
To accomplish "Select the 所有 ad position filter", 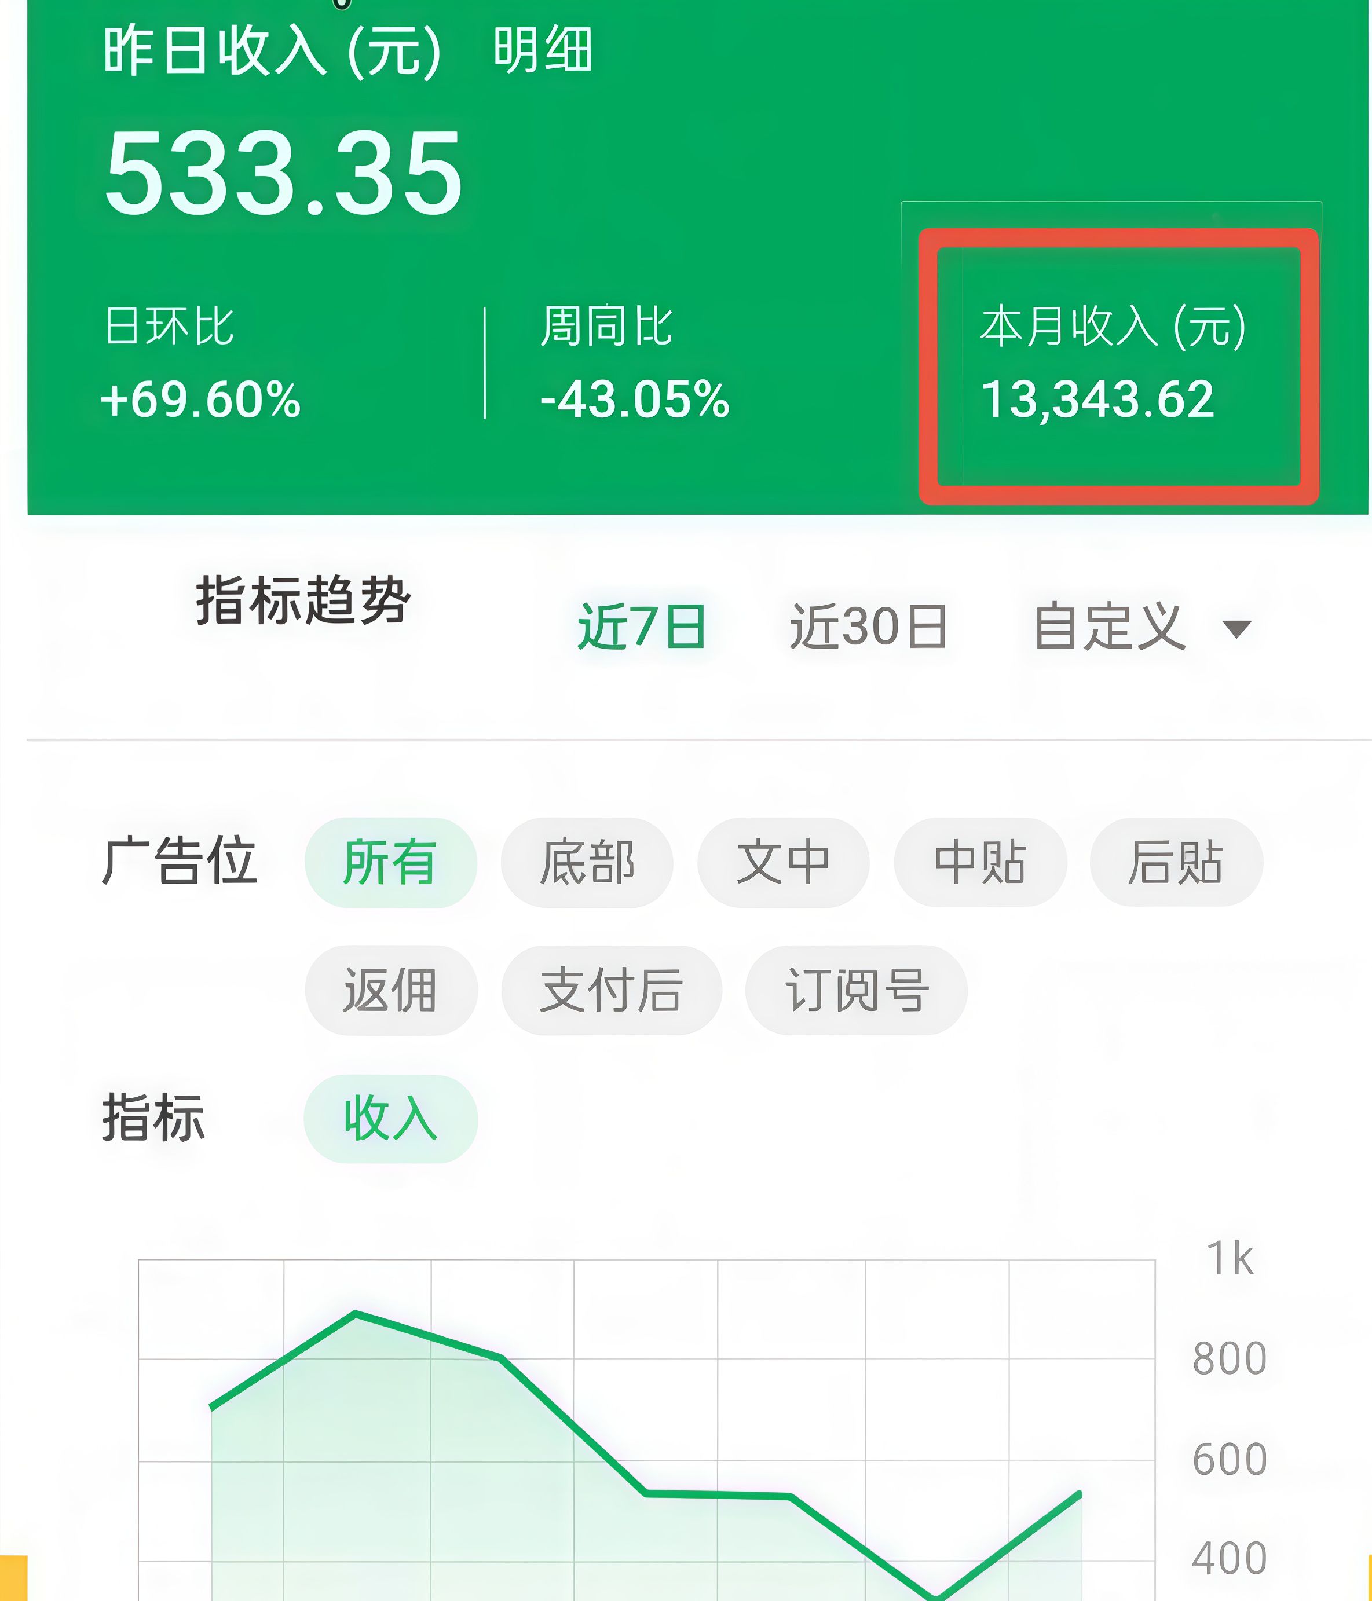I will 390,862.
